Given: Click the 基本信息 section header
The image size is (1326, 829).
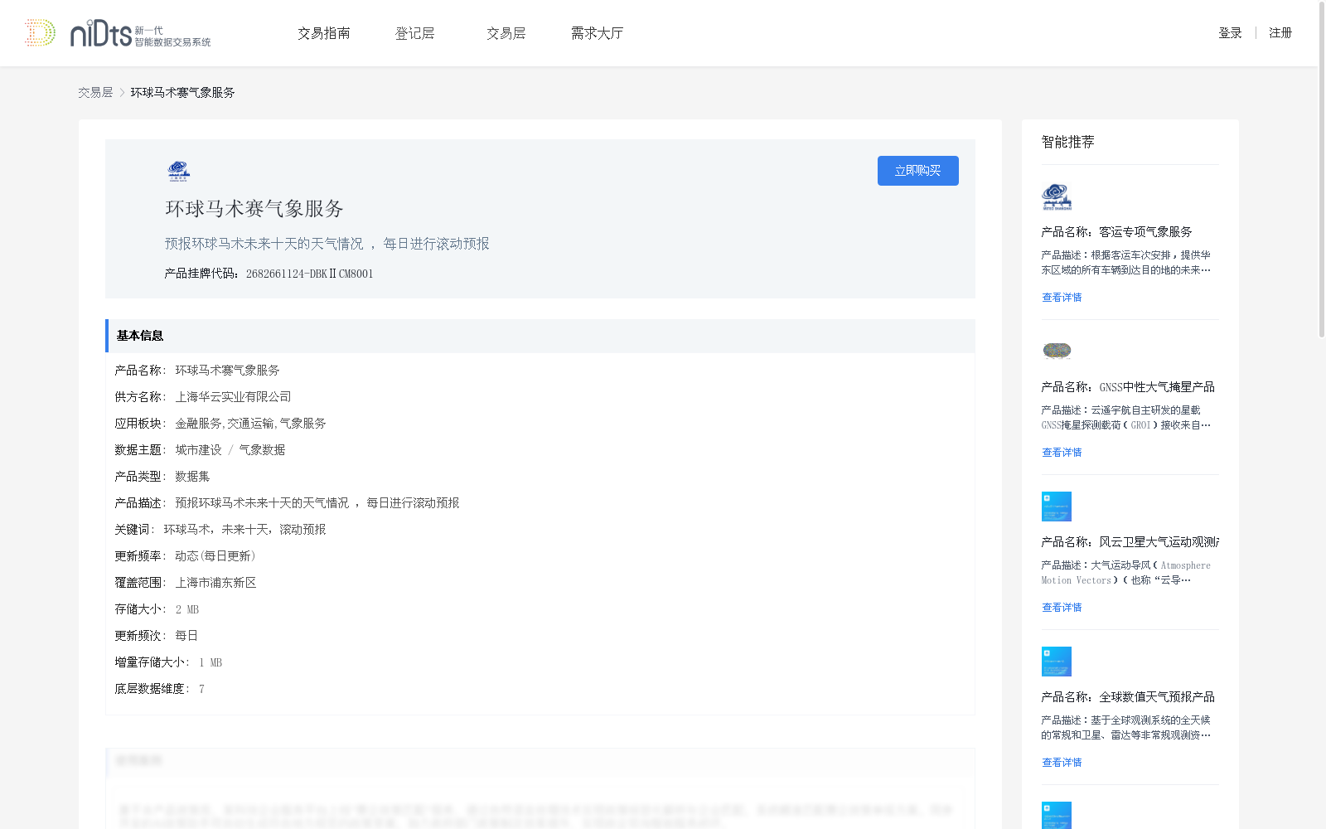Looking at the screenshot, I should pyautogui.click(x=540, y=336).
